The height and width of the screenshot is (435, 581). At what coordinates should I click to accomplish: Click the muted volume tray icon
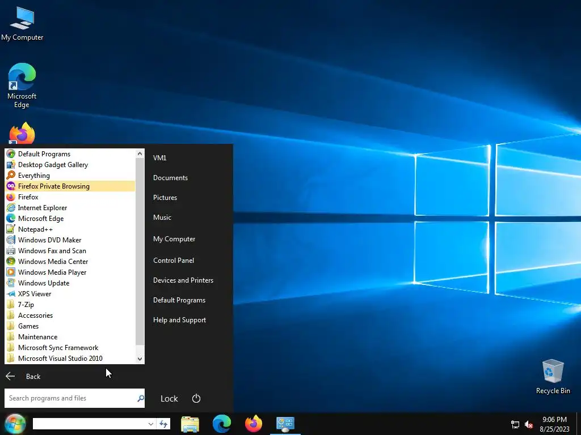tap(529, 424)
